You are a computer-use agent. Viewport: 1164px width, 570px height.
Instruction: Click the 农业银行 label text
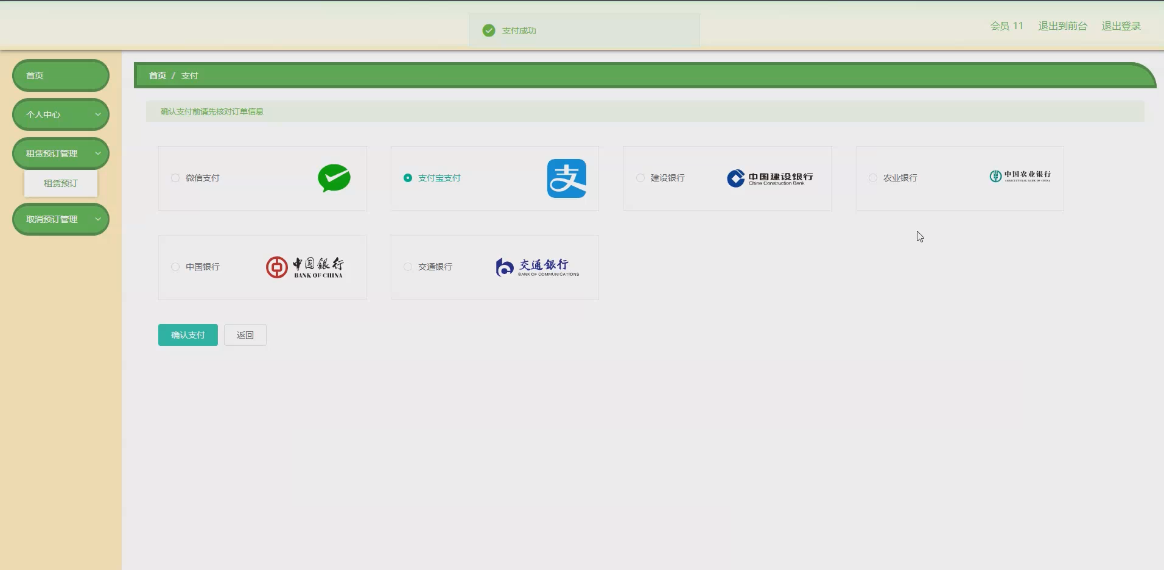(x=900, y=178)
